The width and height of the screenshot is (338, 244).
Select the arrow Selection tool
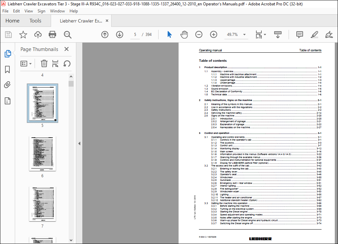[x=169, y=35]
